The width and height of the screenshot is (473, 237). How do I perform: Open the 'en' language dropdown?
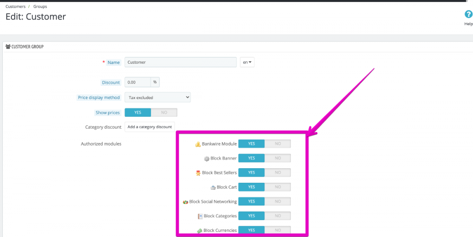pos(247,62)
